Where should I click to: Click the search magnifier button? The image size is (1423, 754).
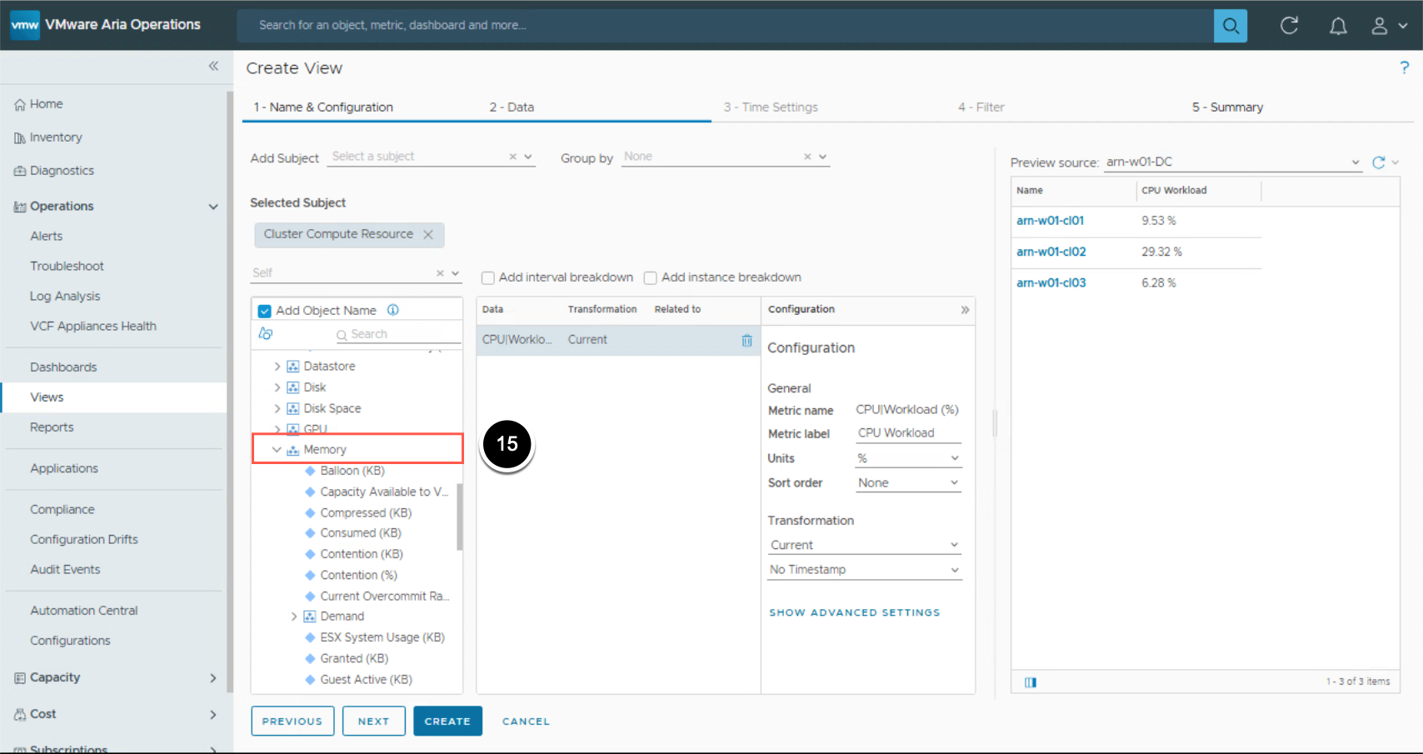pos(1230,26)
